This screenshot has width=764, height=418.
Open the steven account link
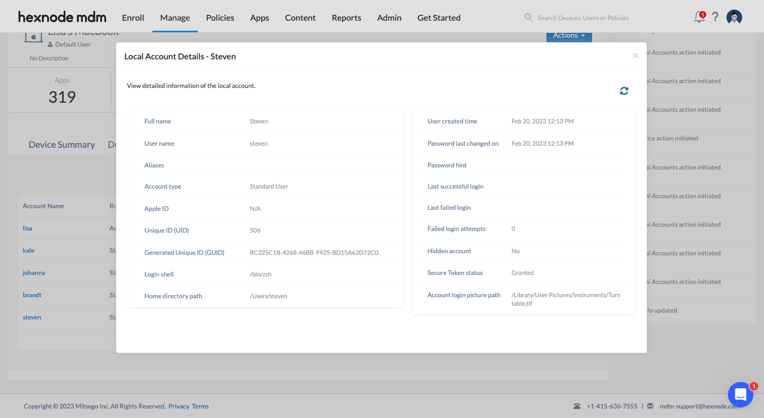click(32, 317)
